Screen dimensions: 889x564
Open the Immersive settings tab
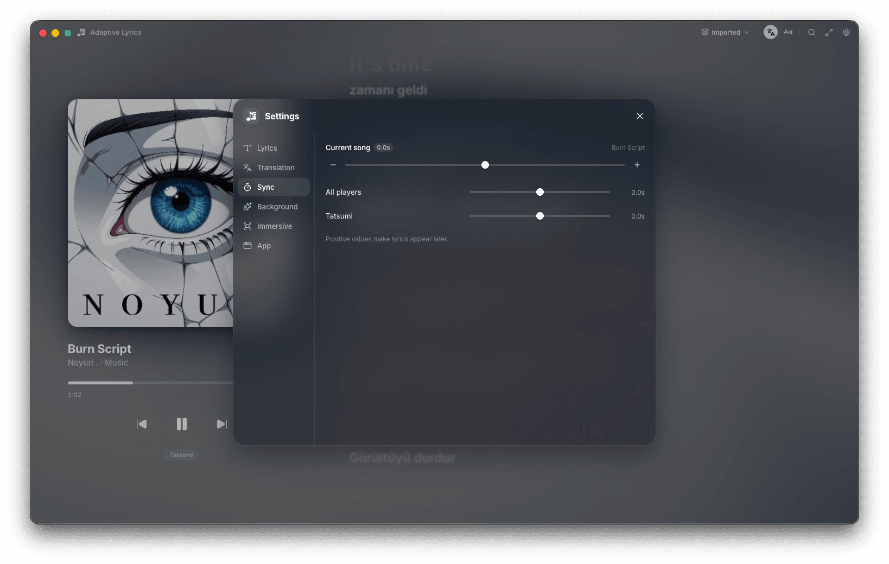tap(274, 226)
